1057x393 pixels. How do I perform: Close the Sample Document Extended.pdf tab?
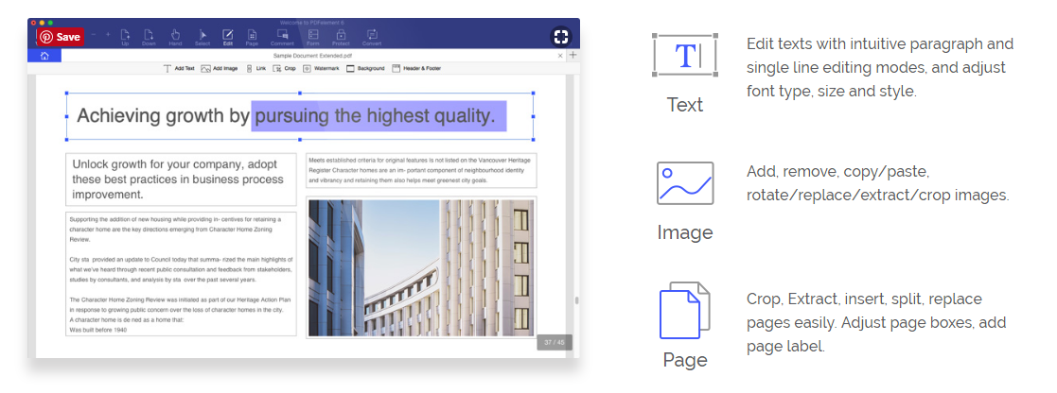(x=560, y=56)
